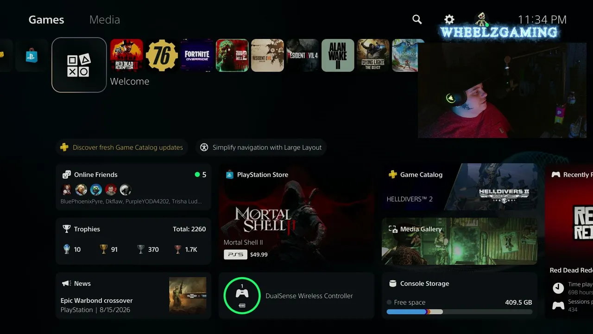Click the 11:34 PM clock

click(x=542, y=19)
